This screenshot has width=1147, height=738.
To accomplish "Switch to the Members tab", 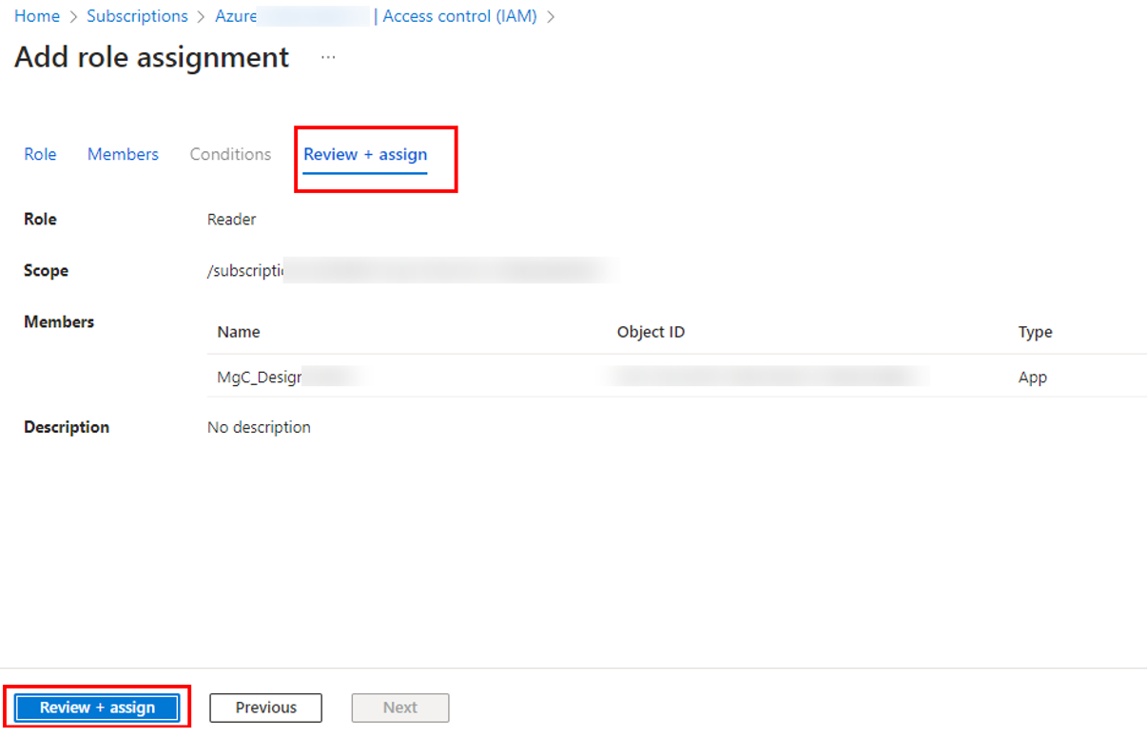I will 123,154.
